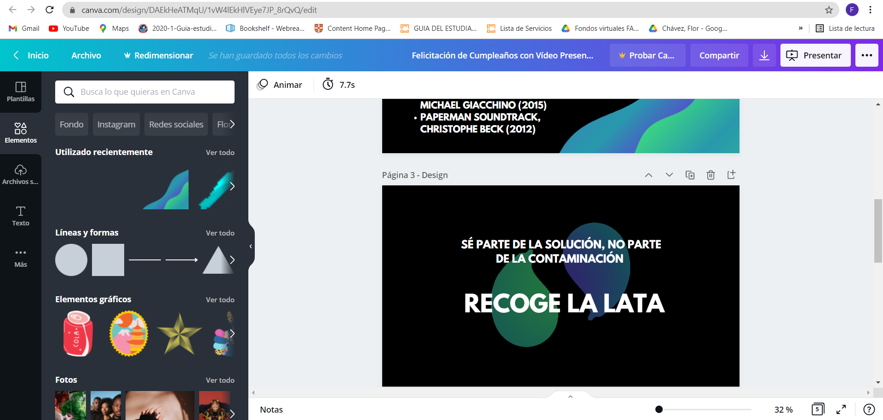Open the three-dots more options menu
The width and height of the screenshot is (883, 420).
pos(867,55)
